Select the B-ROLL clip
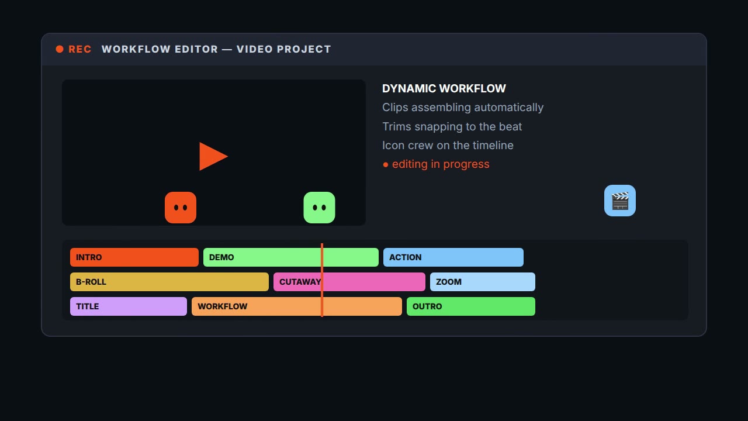 pyautogui.click(x=169, y=282)
